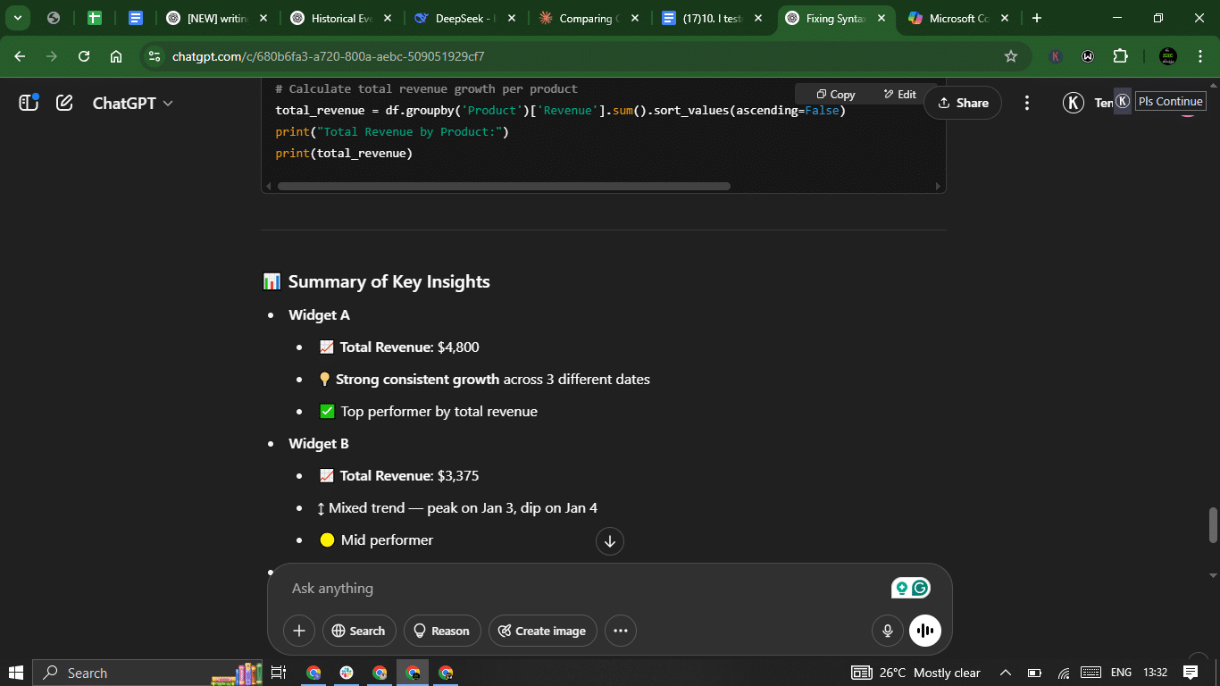Screen dimensions: 1220x686
Task: Click the Widget A bullet heading
Action: tap(319, 315)
